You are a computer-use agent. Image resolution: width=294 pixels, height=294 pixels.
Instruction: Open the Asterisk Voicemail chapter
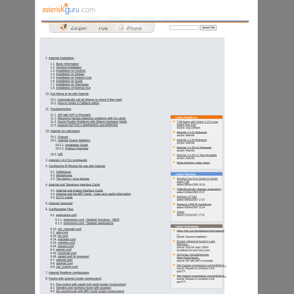pyautogui.click(x=61, y=203)
